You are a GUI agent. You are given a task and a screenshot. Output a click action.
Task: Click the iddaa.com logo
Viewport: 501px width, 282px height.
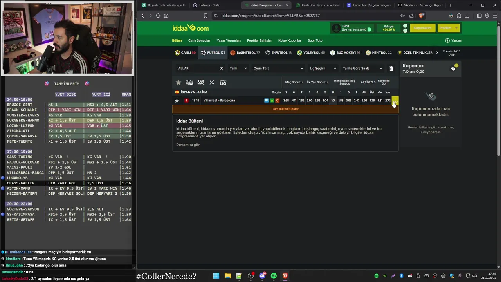click(x=191, y=28)
